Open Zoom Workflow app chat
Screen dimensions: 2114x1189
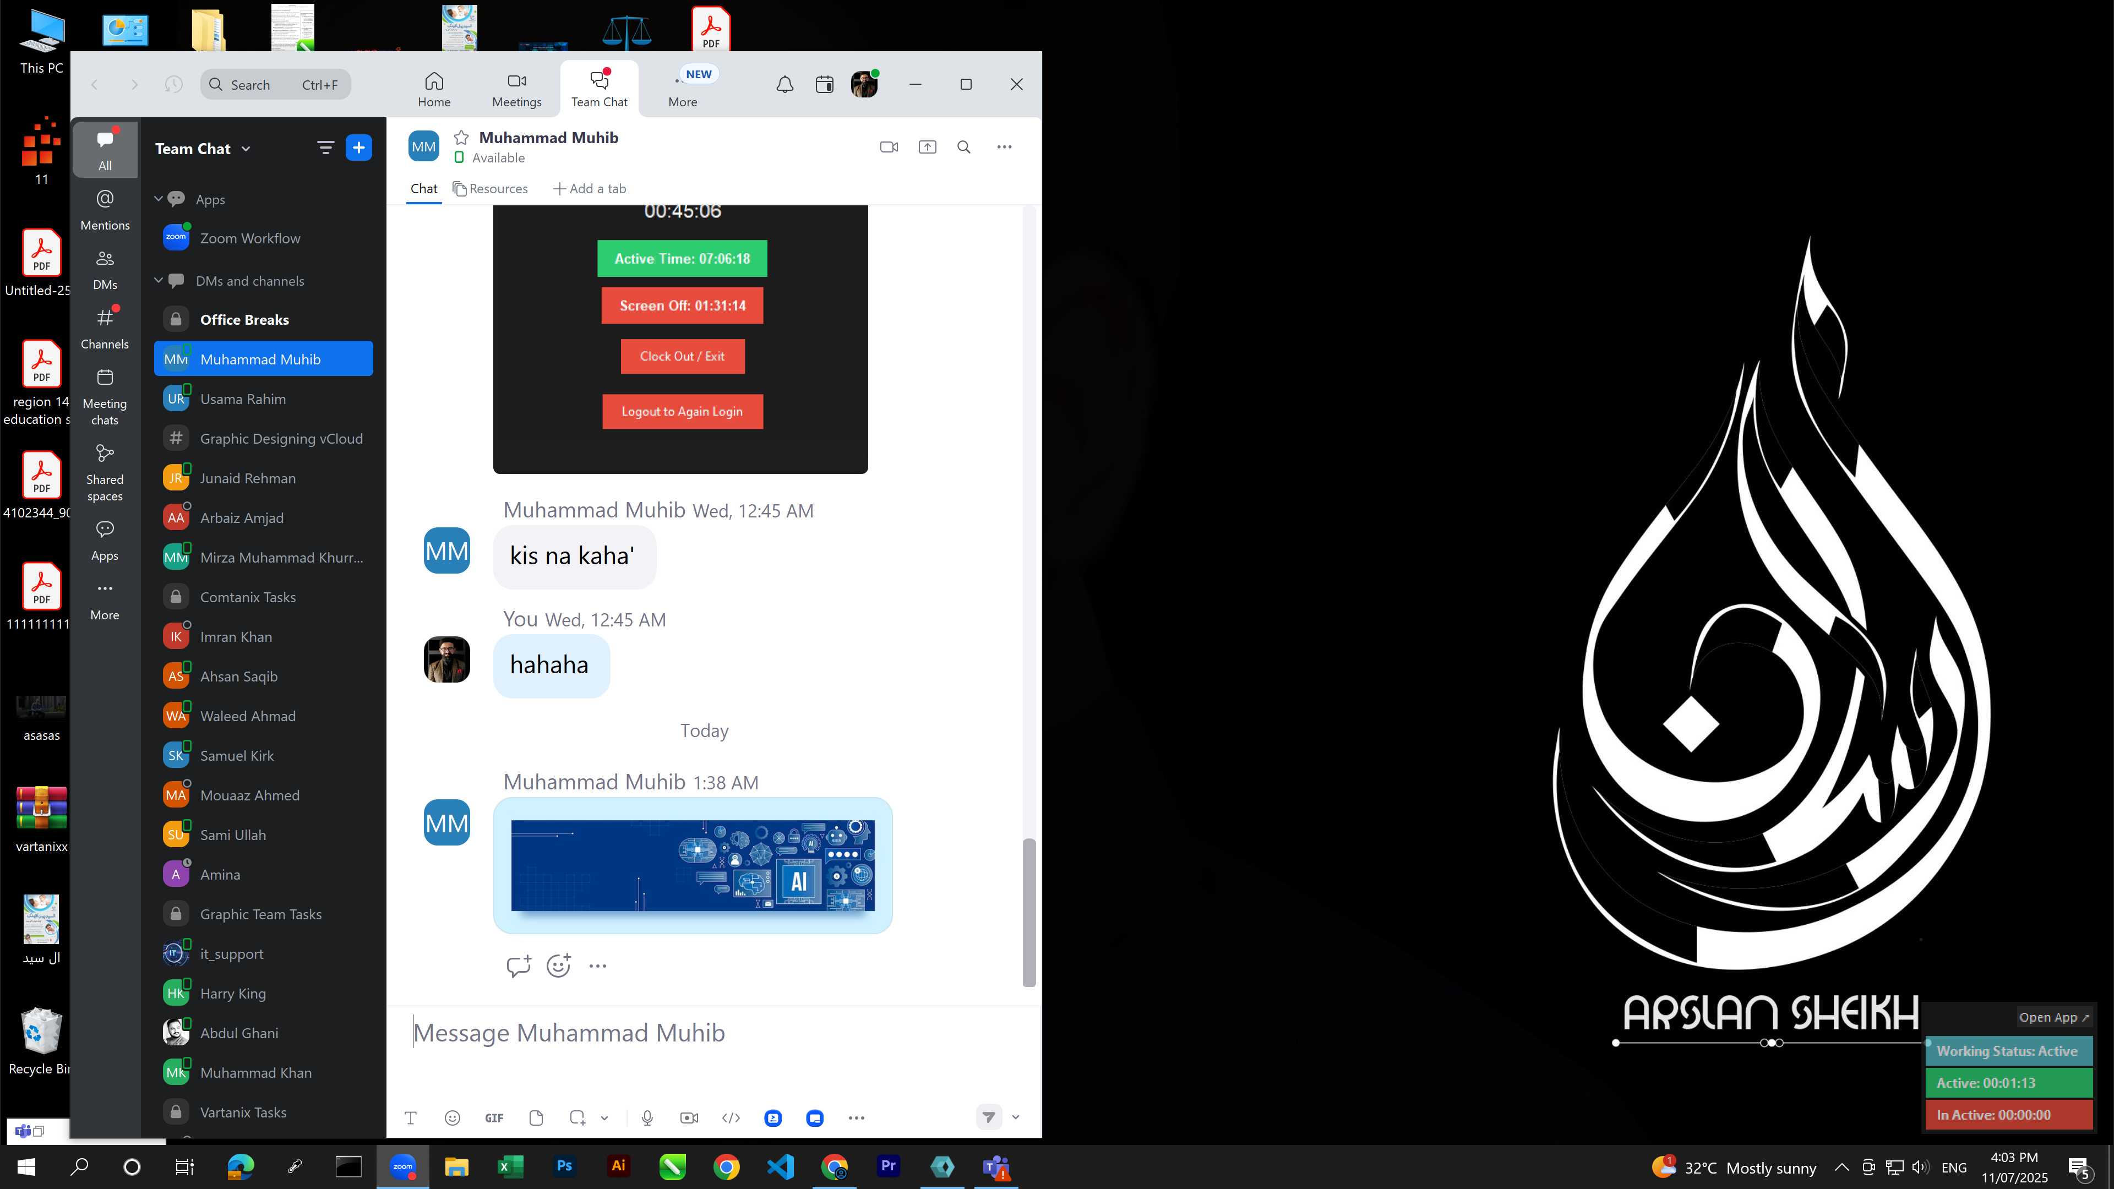click(264, 238)
